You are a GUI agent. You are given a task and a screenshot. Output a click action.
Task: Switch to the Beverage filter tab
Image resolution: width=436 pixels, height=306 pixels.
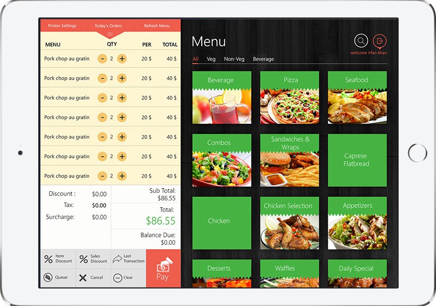click(263, 59)
